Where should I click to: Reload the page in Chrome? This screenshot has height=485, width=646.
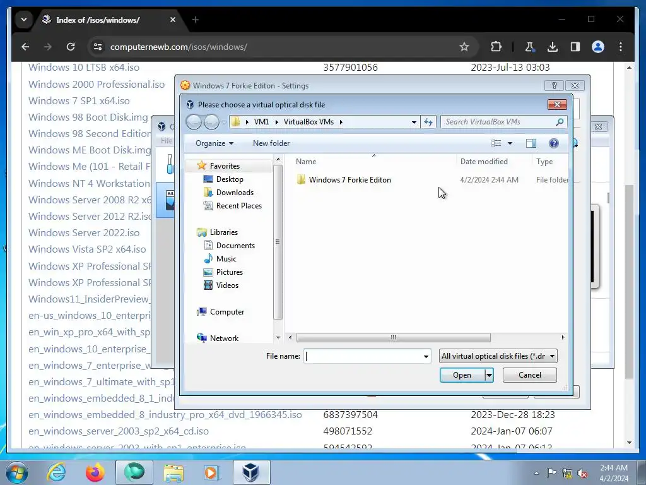71,47
